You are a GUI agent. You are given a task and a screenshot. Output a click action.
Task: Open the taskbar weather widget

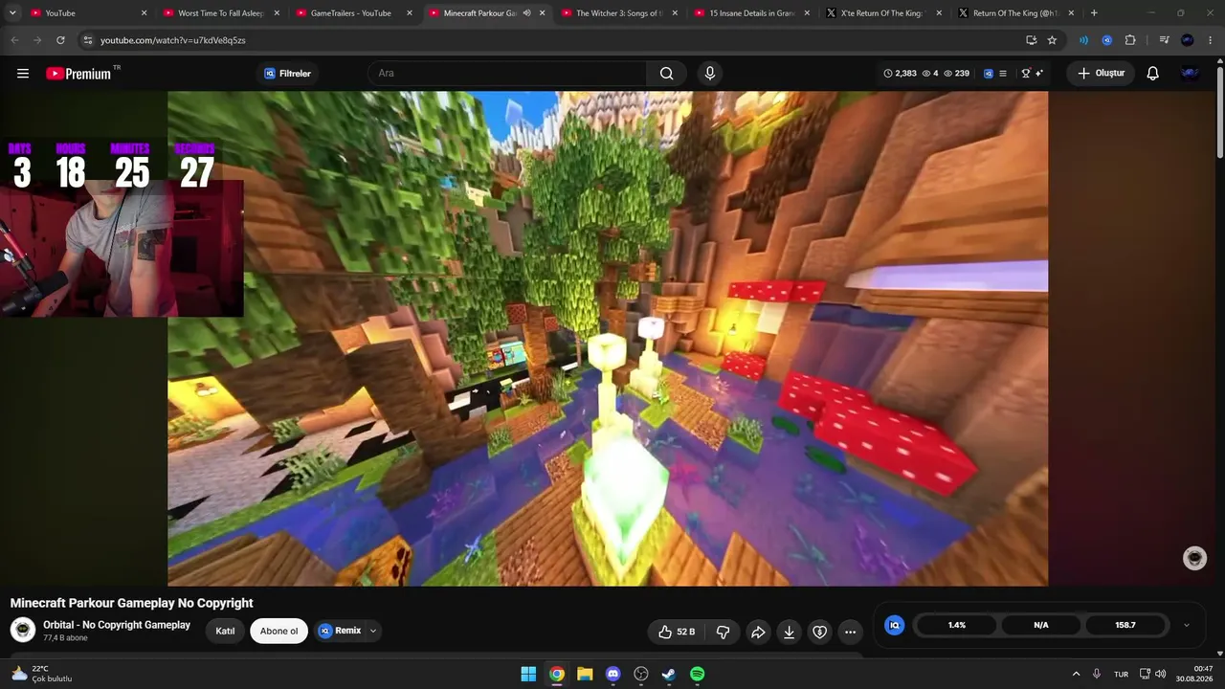42,674
